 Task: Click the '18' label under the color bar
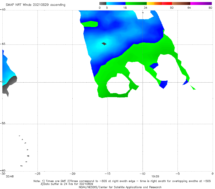125,8
